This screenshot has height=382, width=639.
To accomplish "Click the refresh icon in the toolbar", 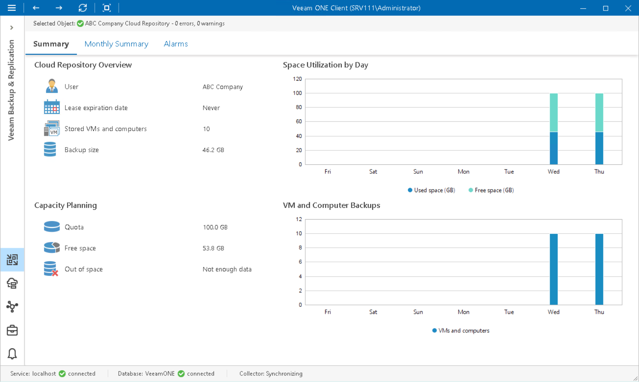I will tap(83, 8).
